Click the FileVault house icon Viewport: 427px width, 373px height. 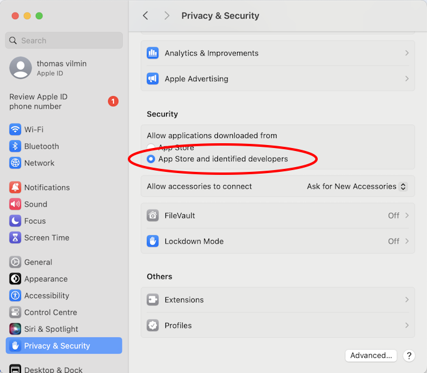point(153,215)
